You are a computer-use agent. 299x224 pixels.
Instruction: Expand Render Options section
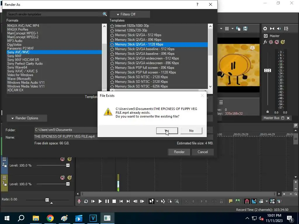click(x=27, y=118)
